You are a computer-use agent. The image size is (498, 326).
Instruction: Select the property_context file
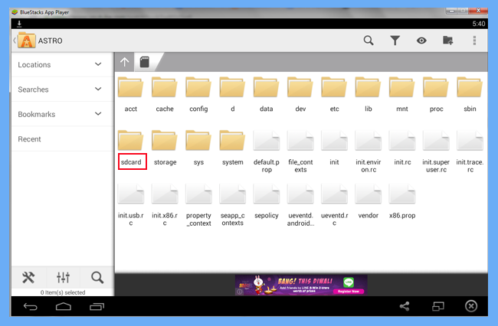[x=198, y=205]
